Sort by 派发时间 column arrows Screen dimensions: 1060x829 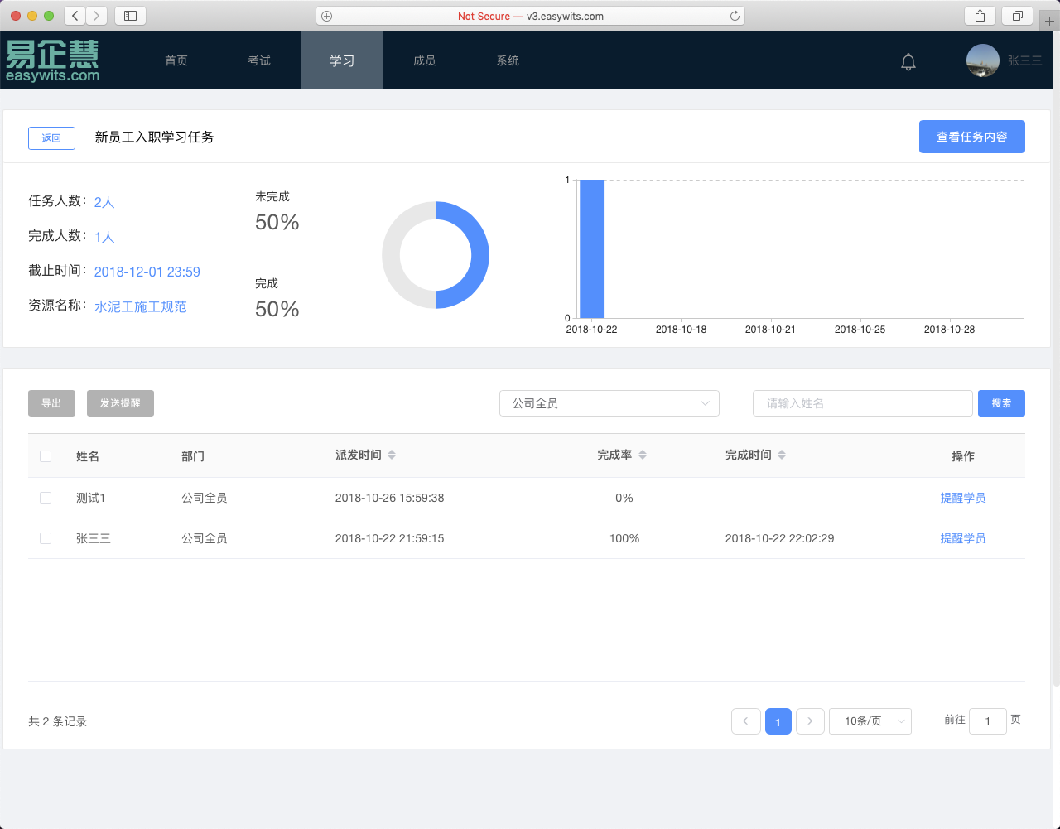pos(392,455)
